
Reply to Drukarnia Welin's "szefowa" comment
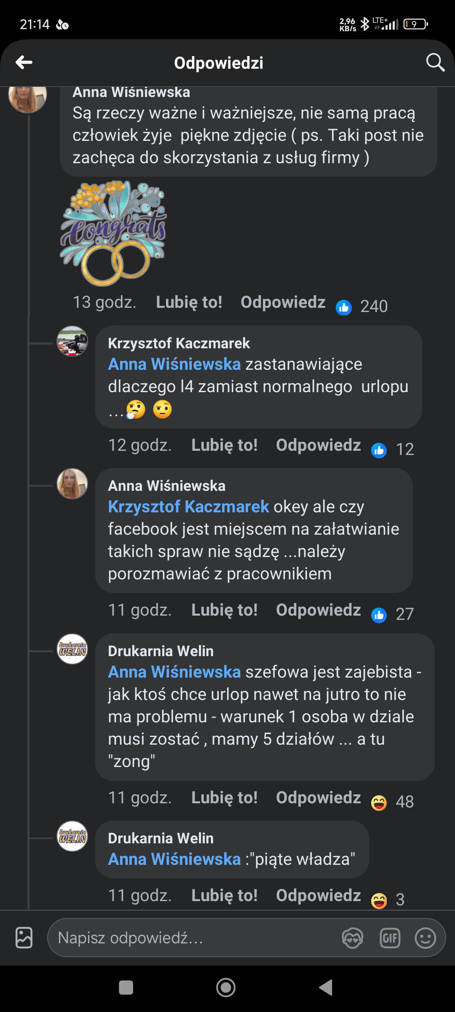point(318,798)
